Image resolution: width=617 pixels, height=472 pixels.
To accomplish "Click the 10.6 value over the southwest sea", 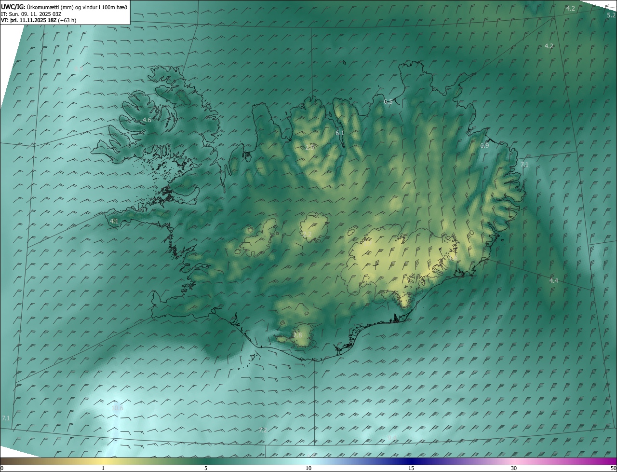I will pyautogui.click(x=117, y=408).
